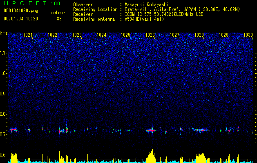Select the file name 0501041020.png

pos(21,11)
